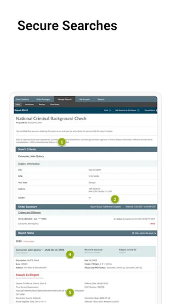Click the red 'Click to expand' link next to 2010
Viewport: 171px width, 304px height.
28,242
